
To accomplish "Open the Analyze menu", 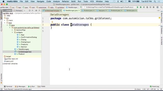I will point(56,2).
